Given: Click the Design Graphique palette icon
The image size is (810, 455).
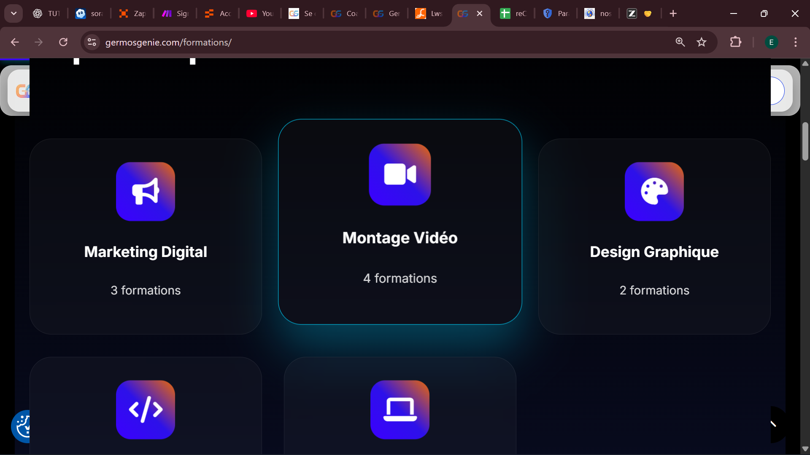Looking at the screenshot, I should pyautogui.click(x=654, y=192).
